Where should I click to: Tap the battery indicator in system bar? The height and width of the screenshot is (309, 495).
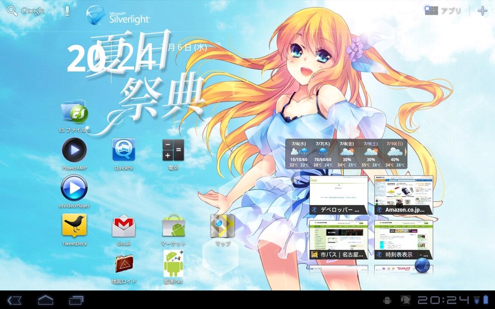click(486, 300)
